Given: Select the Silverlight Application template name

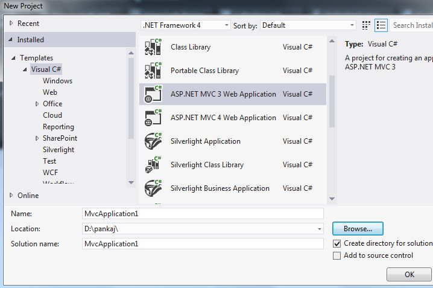Looking at the screenshot, I should 206,141.
